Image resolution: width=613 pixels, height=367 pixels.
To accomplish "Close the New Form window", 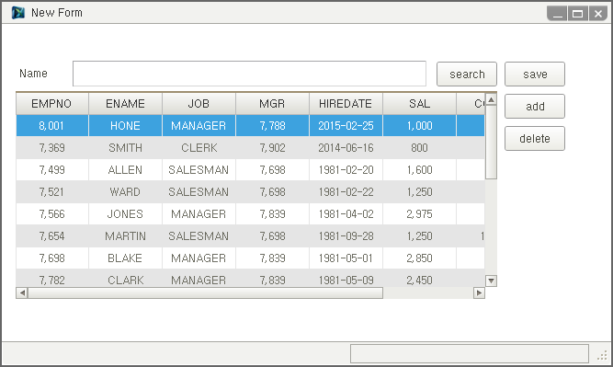I will (x=598, y=14).
